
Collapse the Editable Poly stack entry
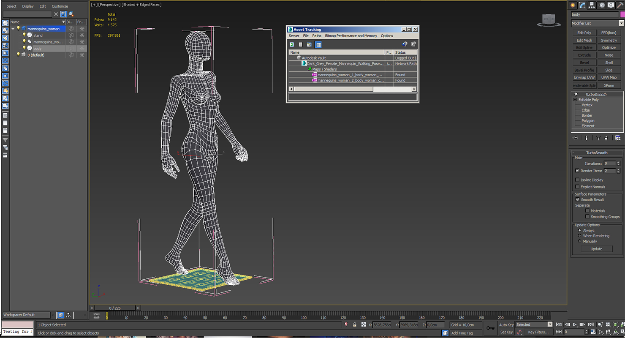coord(575,100)
